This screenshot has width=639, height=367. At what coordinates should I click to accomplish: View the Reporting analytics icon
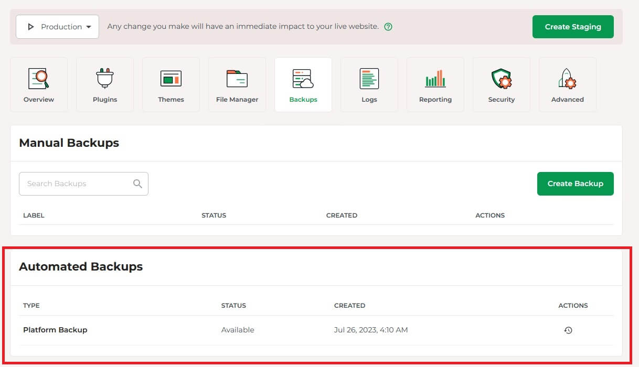coord(435,79)
